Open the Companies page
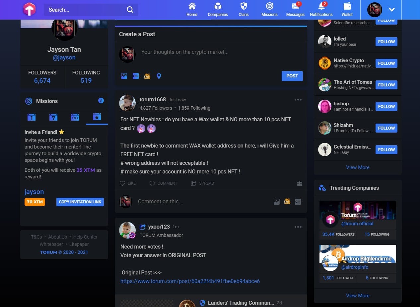The height and width of the screenshot is (307, 420). [218, 9]
